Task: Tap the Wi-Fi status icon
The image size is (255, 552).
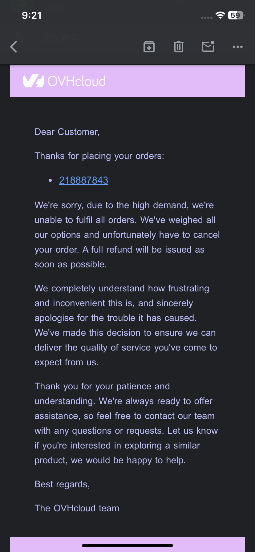Action: (220, 15)
